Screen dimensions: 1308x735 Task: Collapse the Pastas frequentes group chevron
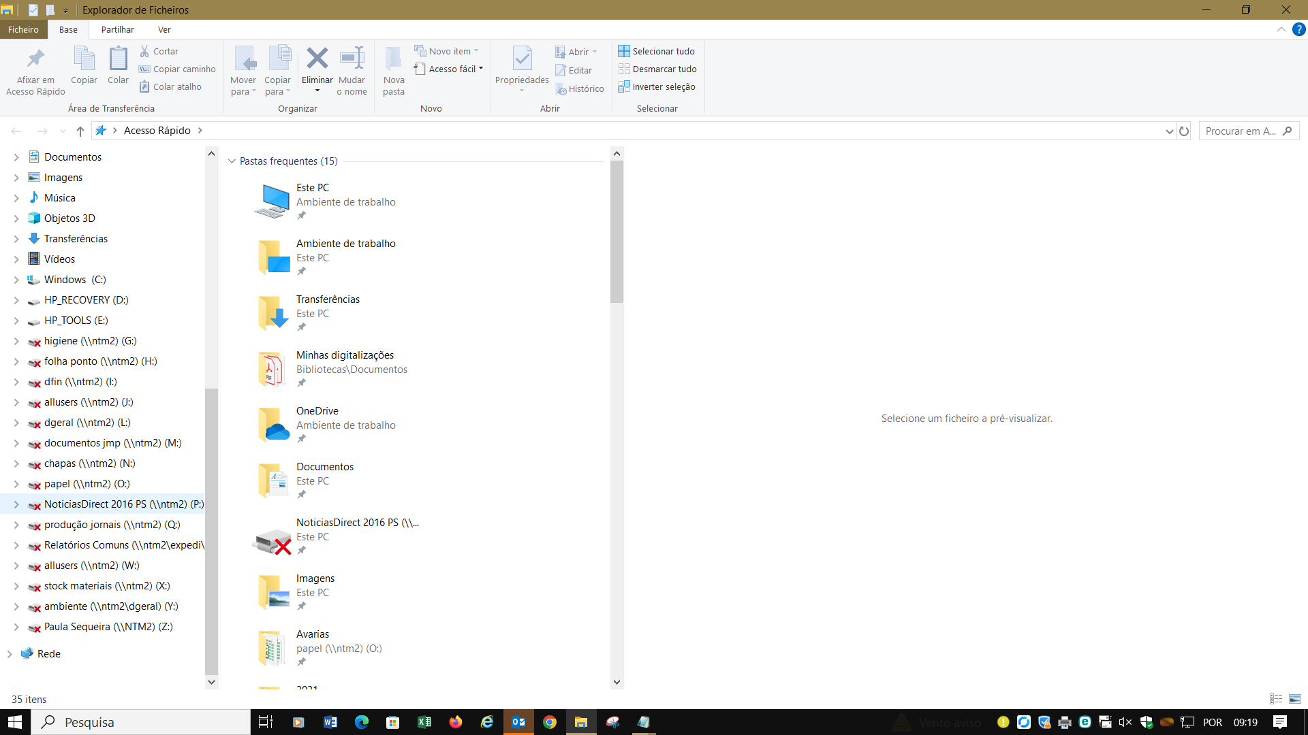coord(232,161)
